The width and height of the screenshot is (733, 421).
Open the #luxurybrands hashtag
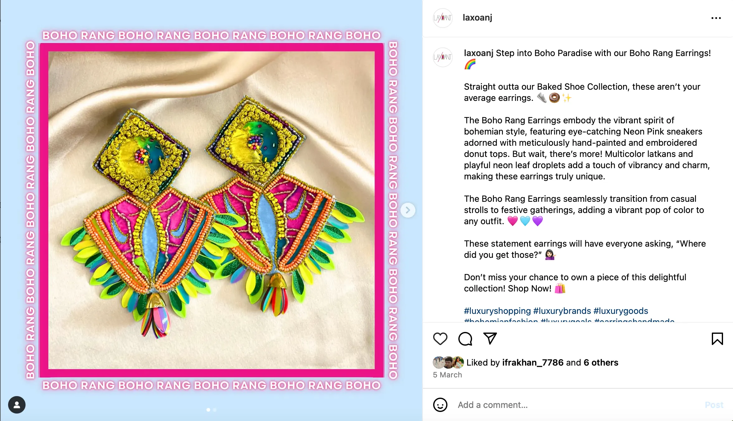pos(562,311)
